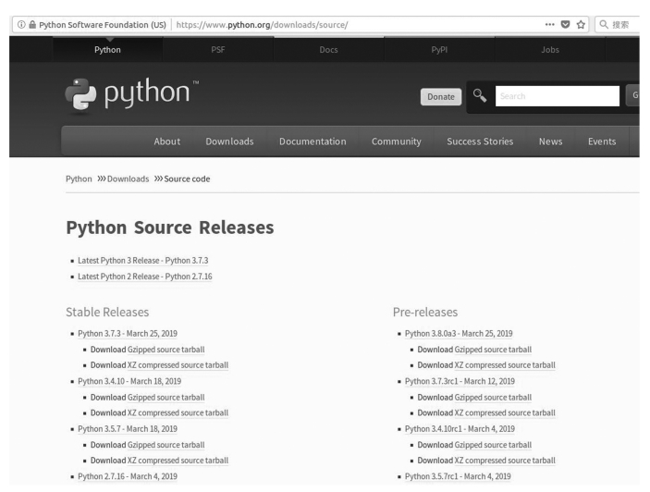Open the Downloads navigation menu

coord(229,141)
